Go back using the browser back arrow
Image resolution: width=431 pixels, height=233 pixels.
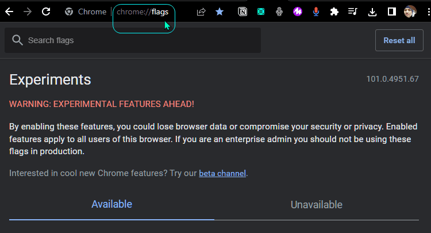coord(9,12)
